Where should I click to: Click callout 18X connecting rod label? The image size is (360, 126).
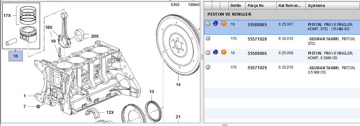[48, 27]
